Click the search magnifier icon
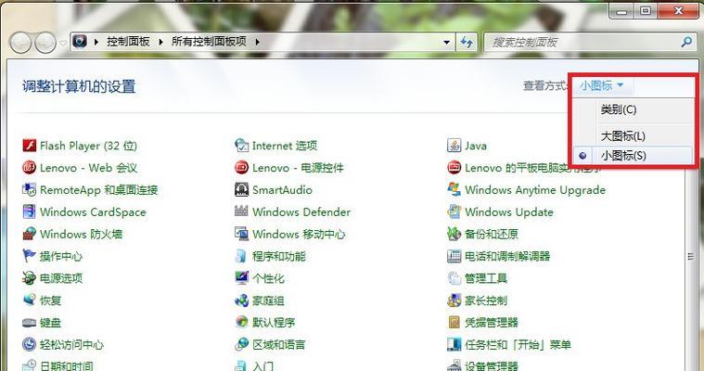704x371 pixels. pyautogui.click(x=686, y=43)
